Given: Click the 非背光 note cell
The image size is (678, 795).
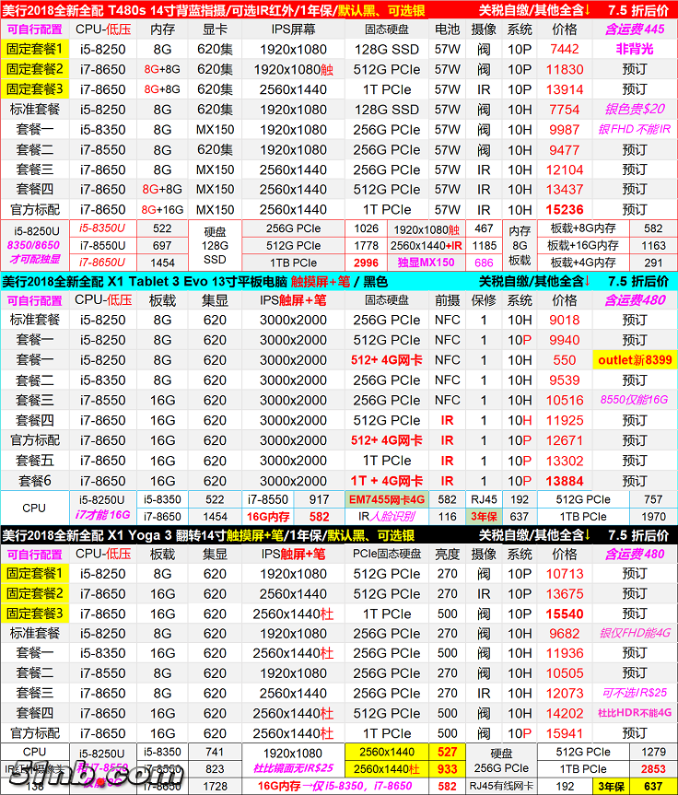Looking at the screenshot, I should tap(634, 49).
